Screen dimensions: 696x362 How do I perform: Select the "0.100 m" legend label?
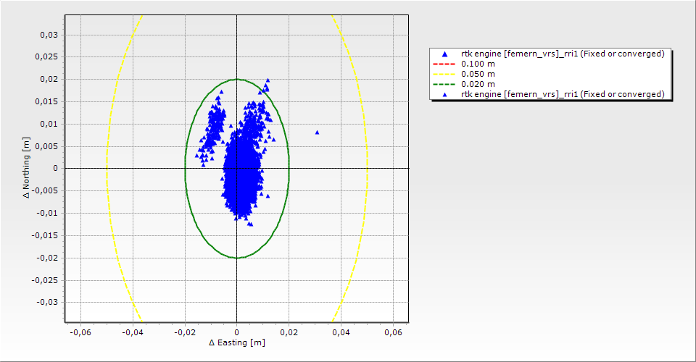click(478, 64)
